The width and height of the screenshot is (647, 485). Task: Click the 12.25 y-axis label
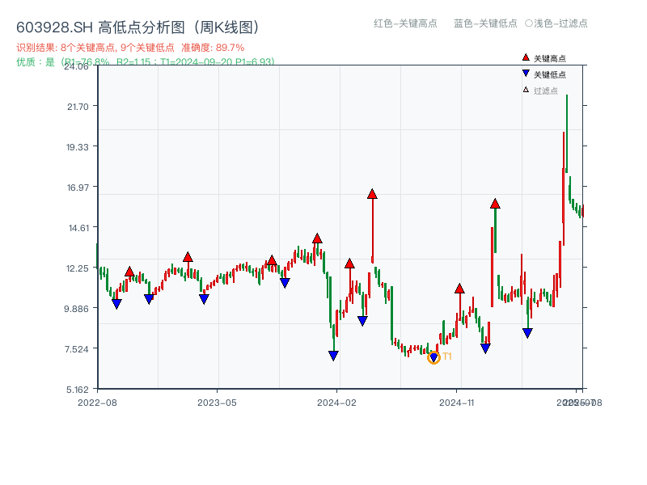[x=78, y=268]
